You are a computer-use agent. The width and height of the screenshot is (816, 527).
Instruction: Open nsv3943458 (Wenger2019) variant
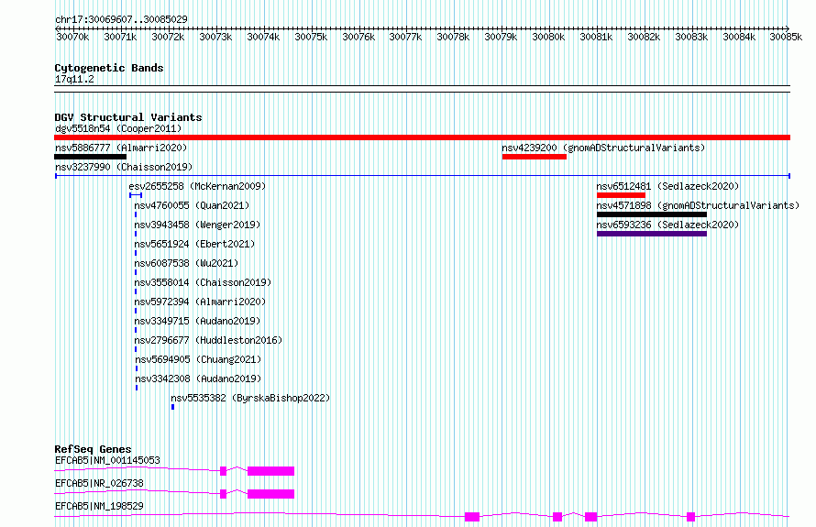tap(197, 225)
